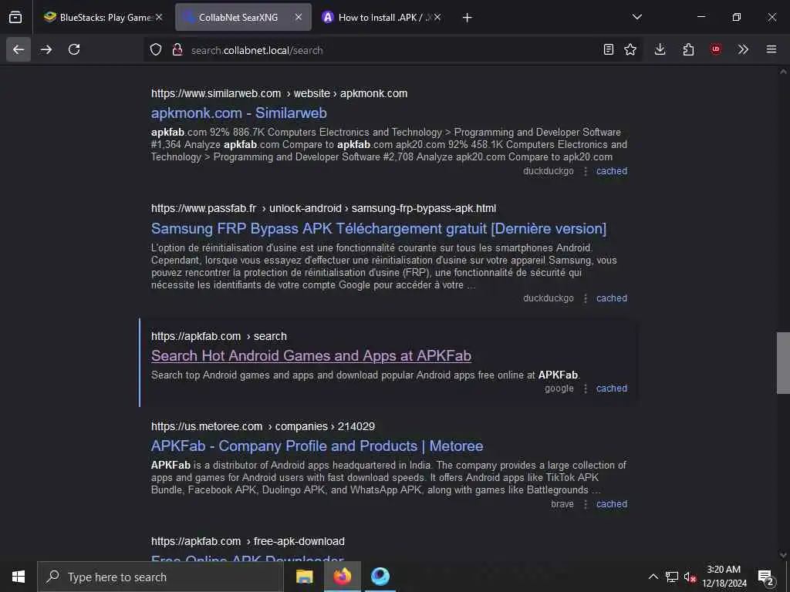This screenshot has height=592, width=790.
Task: Open cached link for APKFab search result
Action: [x=612, y=388]
